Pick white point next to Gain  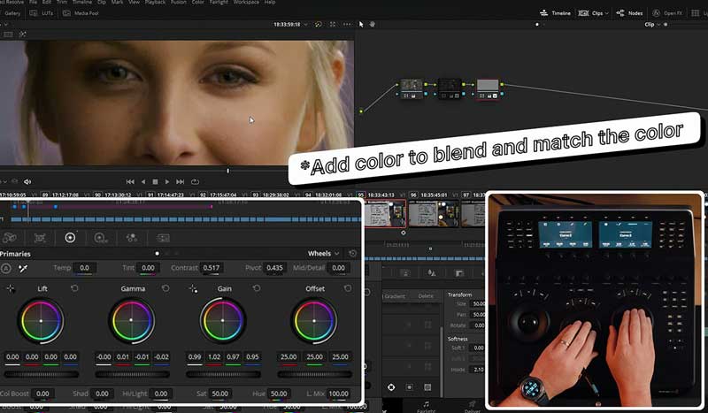[193, 288]
